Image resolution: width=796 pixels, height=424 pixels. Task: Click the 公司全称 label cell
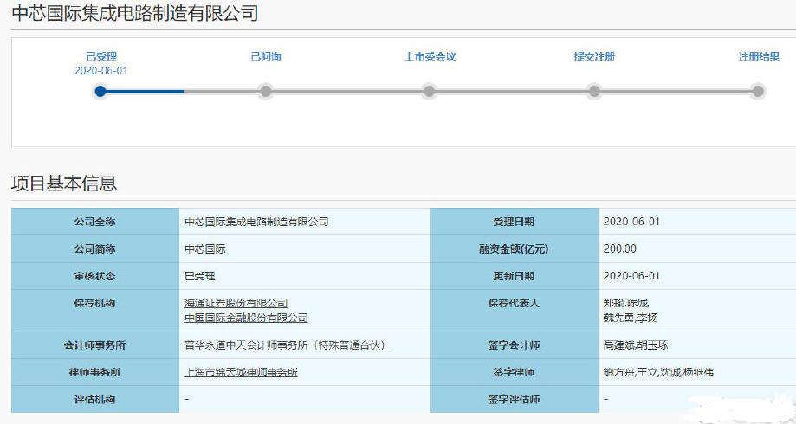tap(95, 222)
